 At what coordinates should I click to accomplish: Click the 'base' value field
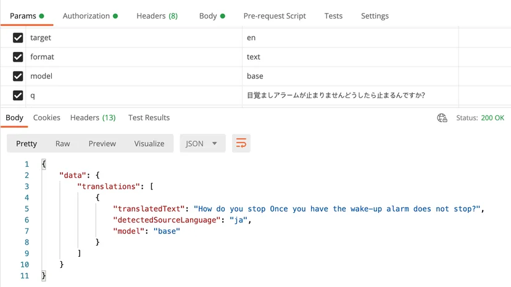pyautogui.click(x=351, y=77)
